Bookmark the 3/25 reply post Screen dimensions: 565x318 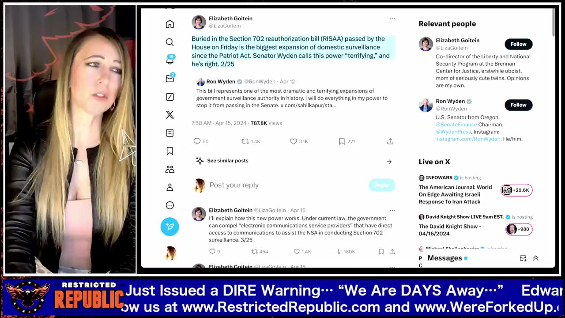(x=381, y=252)
